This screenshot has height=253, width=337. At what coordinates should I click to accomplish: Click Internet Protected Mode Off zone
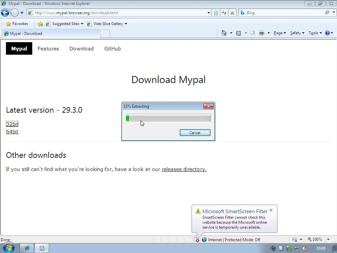point(231,240)
